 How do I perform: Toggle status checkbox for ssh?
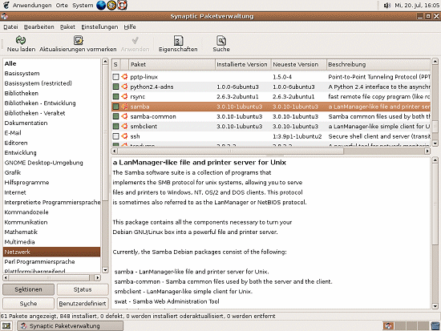[x=115, y=136]
